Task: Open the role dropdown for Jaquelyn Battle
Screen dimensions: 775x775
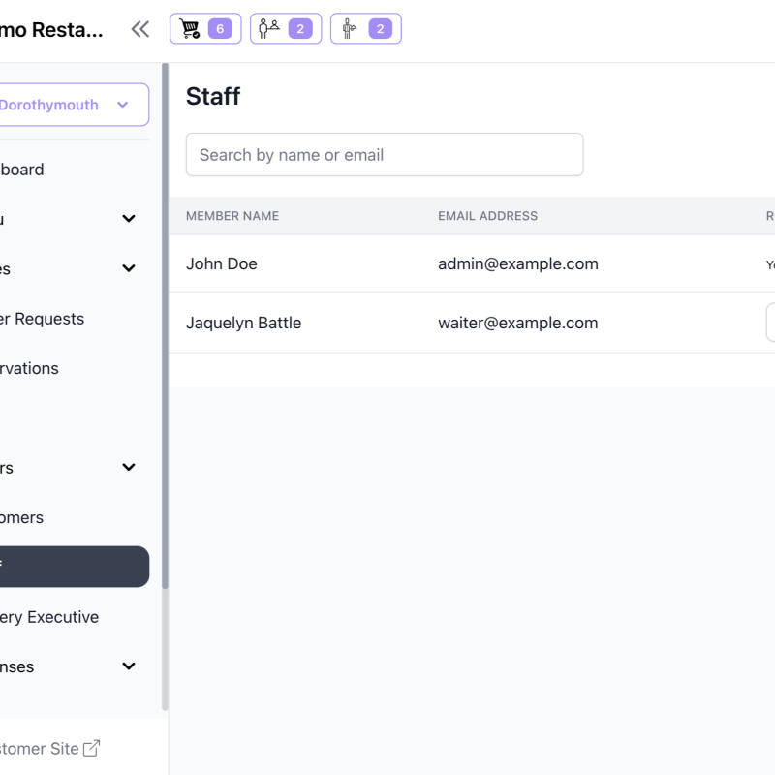Action: point(770,323)
